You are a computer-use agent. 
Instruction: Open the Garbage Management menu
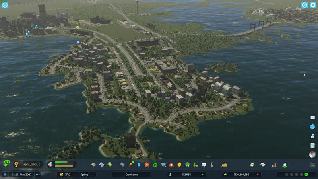point(155,165)
